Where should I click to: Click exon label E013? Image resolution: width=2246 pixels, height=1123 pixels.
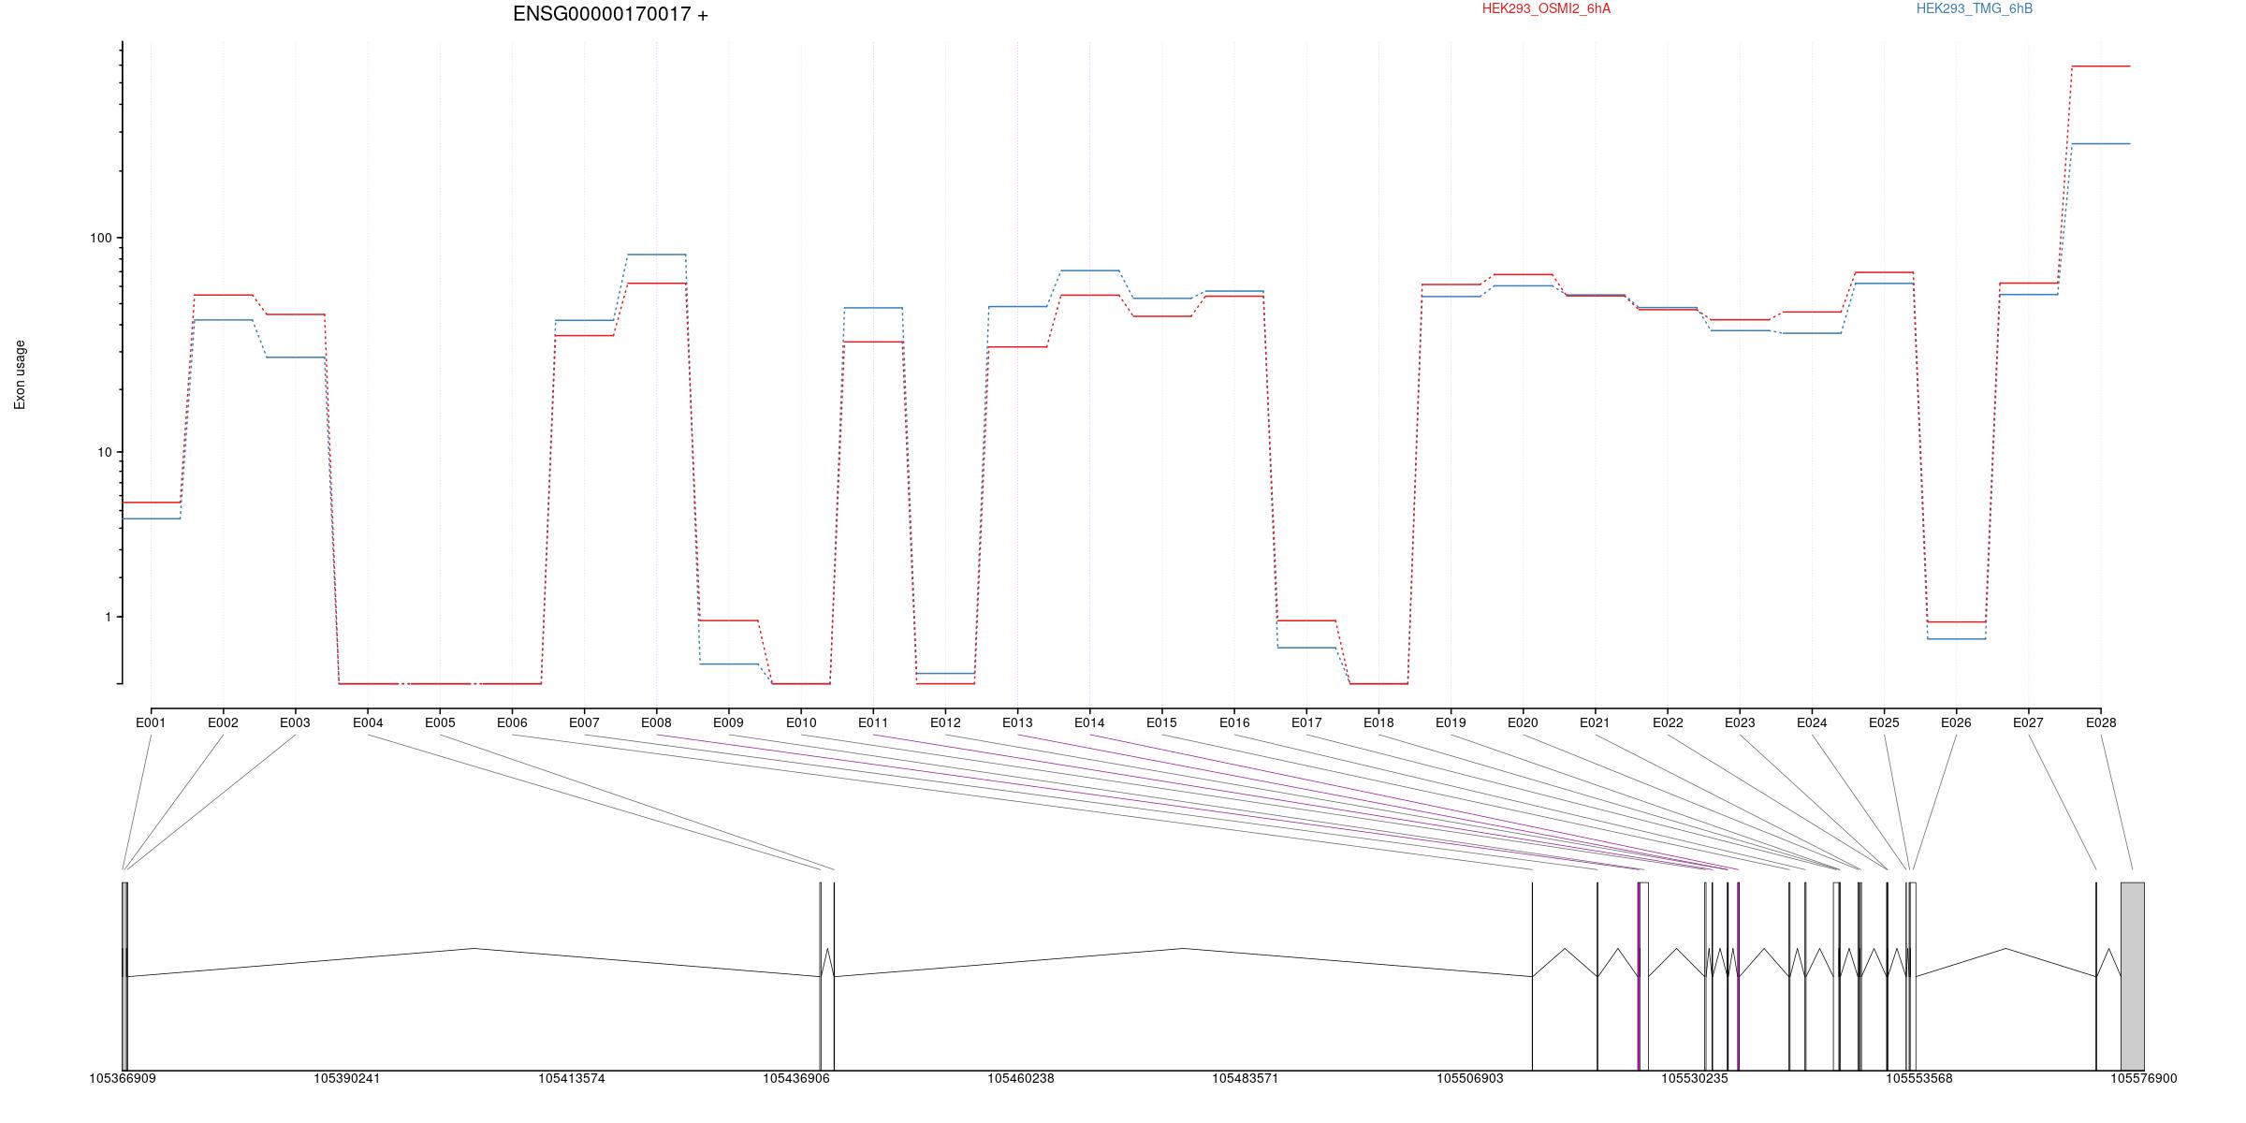click(1017, 722)
